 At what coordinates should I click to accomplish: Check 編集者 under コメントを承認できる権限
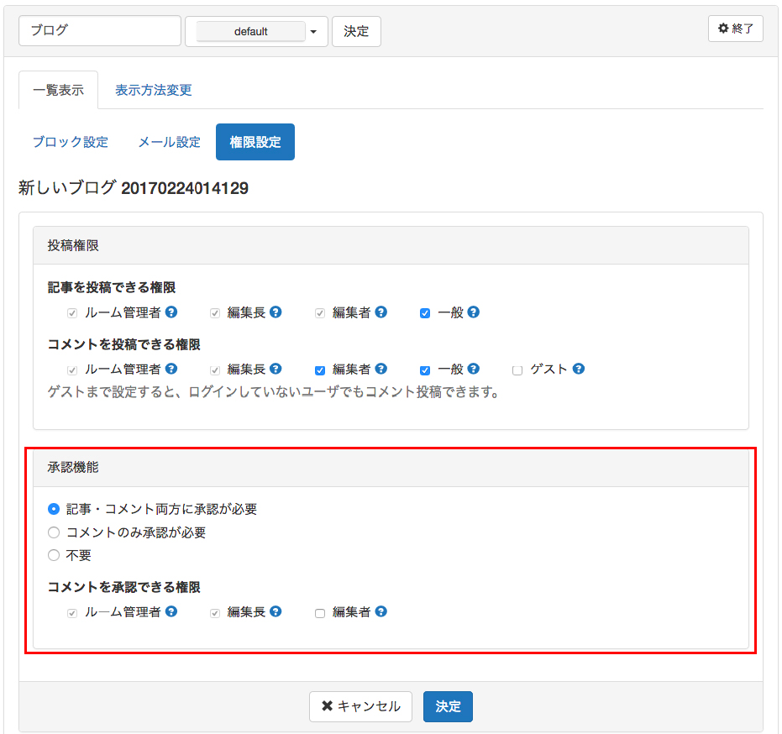click(x=320, y=613)
